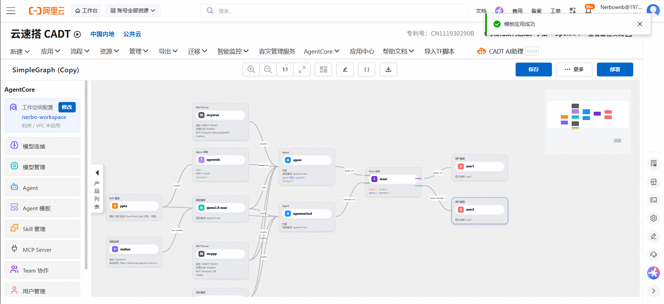Open the AgentCore menu

322,52
